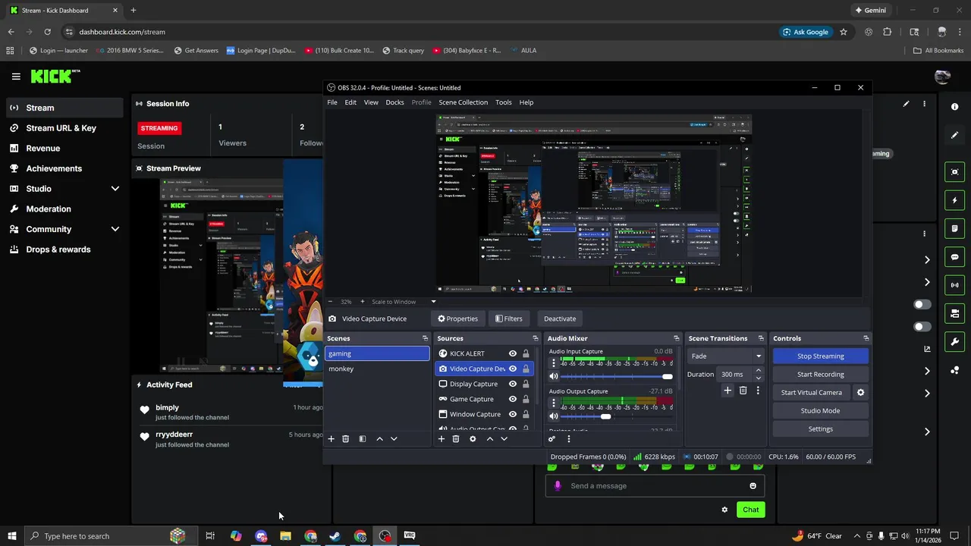
Task: Remove selected source with trash icon
Action: (x=456, y=439)
